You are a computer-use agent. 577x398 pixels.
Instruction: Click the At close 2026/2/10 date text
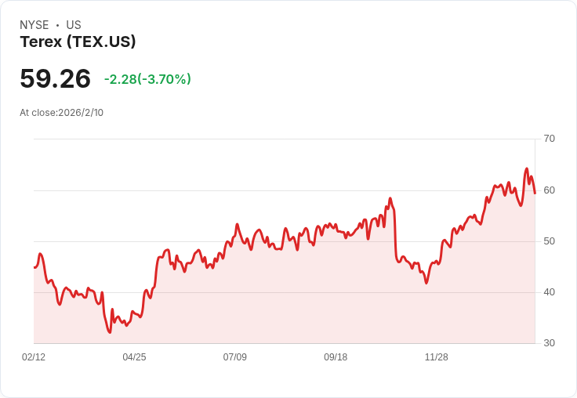click(x=61, y=113)
